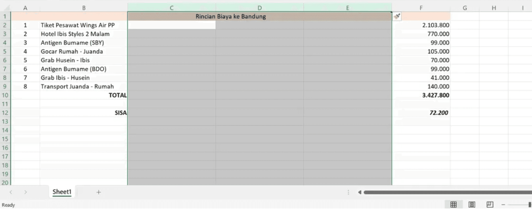Click value cell 105.000
The height and width of the screenshot is (209, 532).
(x=421, y=51)
